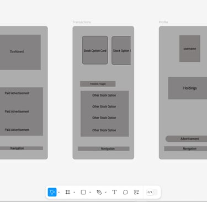
Task: Select the Frame tool icon
Action: coord(68,192)
